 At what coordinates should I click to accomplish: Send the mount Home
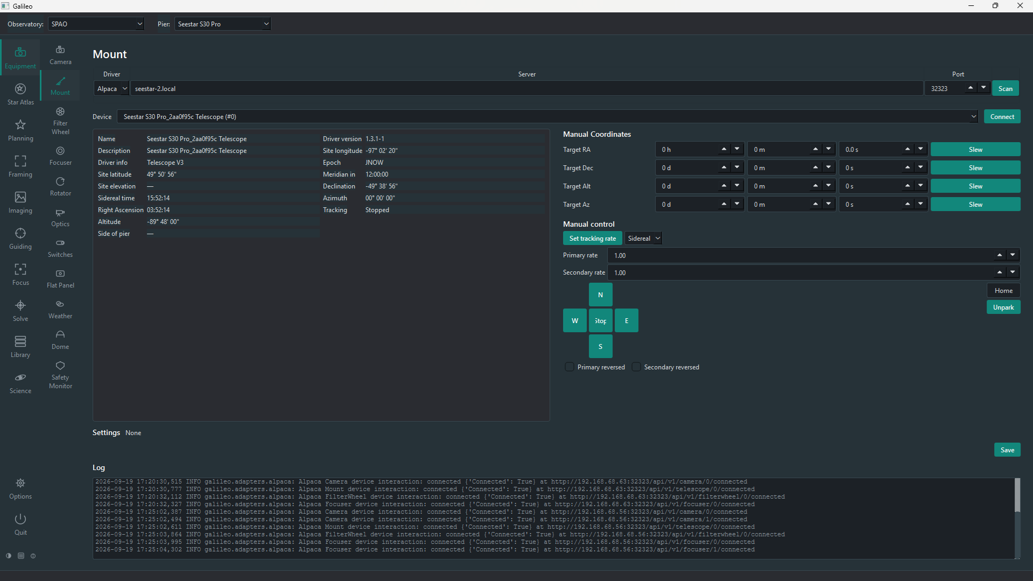[x=1003, y=291]
